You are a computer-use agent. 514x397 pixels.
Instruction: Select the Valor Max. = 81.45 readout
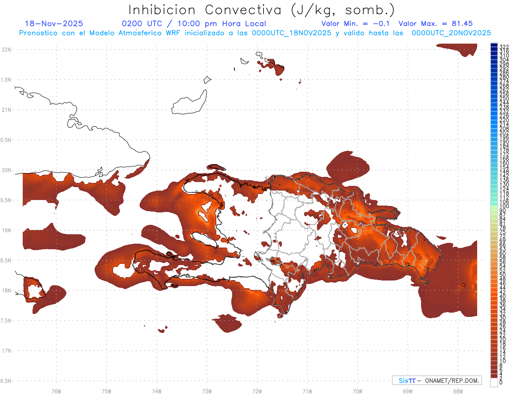tap(436, 24)
